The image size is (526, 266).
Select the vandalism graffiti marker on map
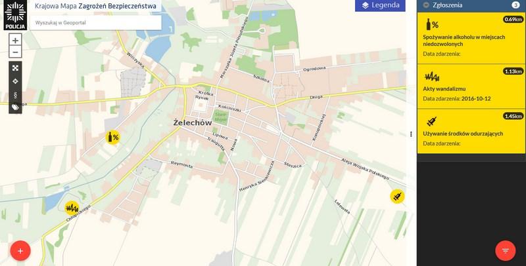click(x=72, y=208)
